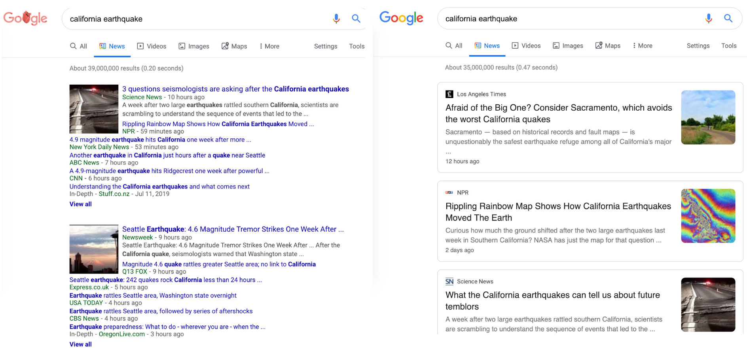
Task: Click OregonLive.com source link
Action: [x=122, y=334]
